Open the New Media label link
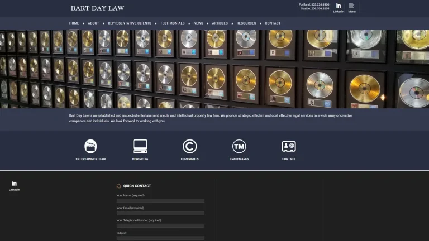The height and width of the screenshot is (241, 429). [x=140, y=159]
